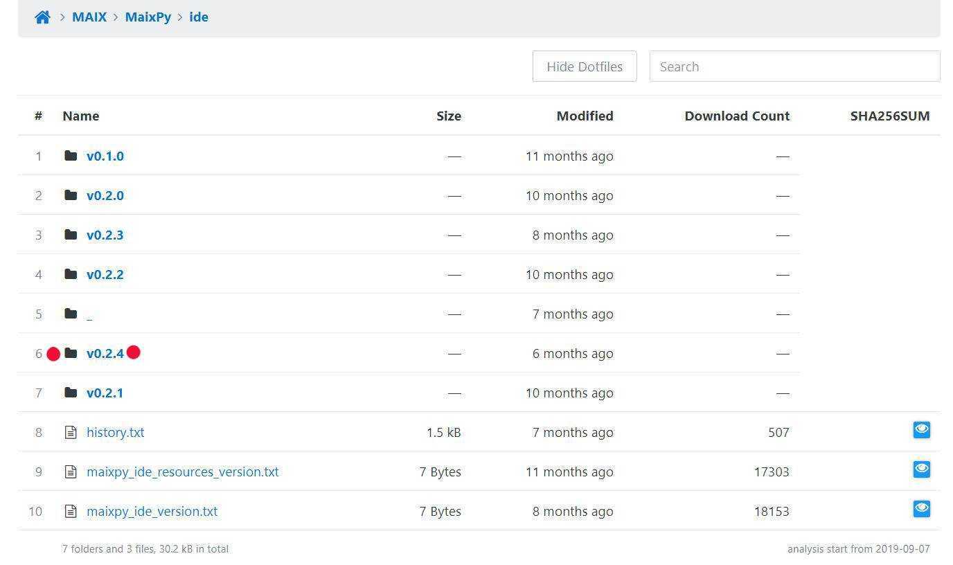Open the v0.2.3 folder
This screenshot has width=953, height=565.
(105, 235)
